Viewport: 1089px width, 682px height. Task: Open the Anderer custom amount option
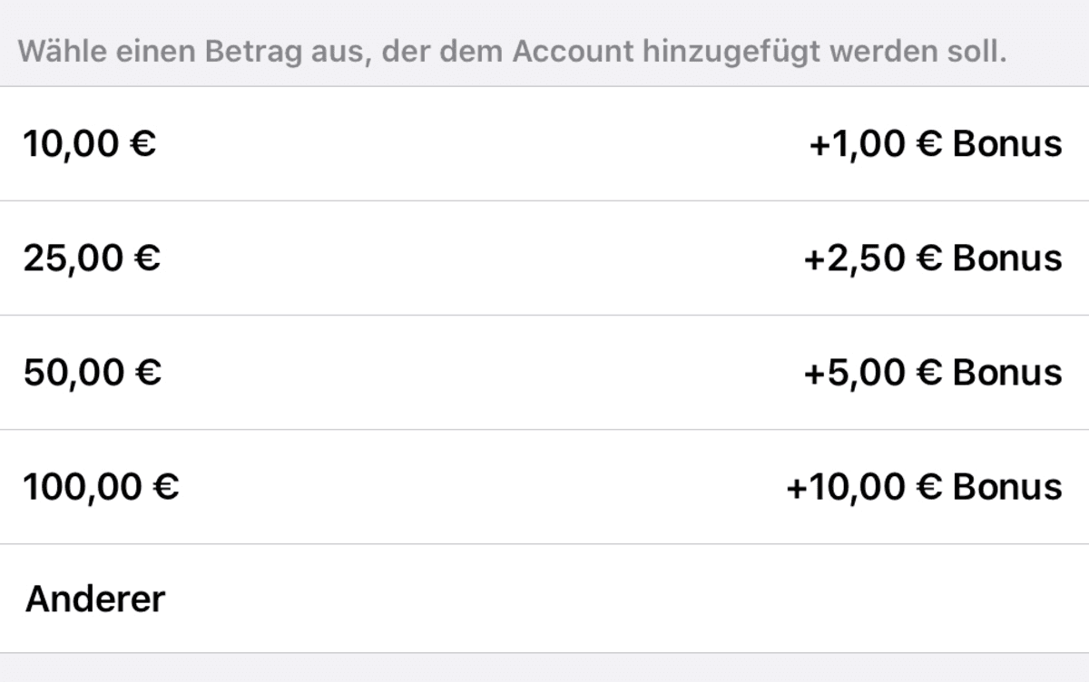(544, 599)
